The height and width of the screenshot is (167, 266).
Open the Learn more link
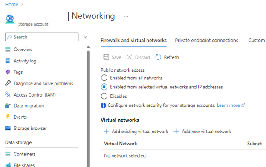[x=228, y=105]
